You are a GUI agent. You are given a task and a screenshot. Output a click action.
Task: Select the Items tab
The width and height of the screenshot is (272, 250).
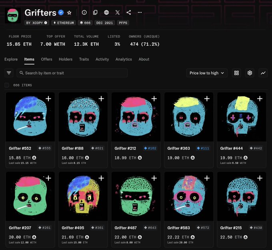pyautogui.click(x=29, y=59)
